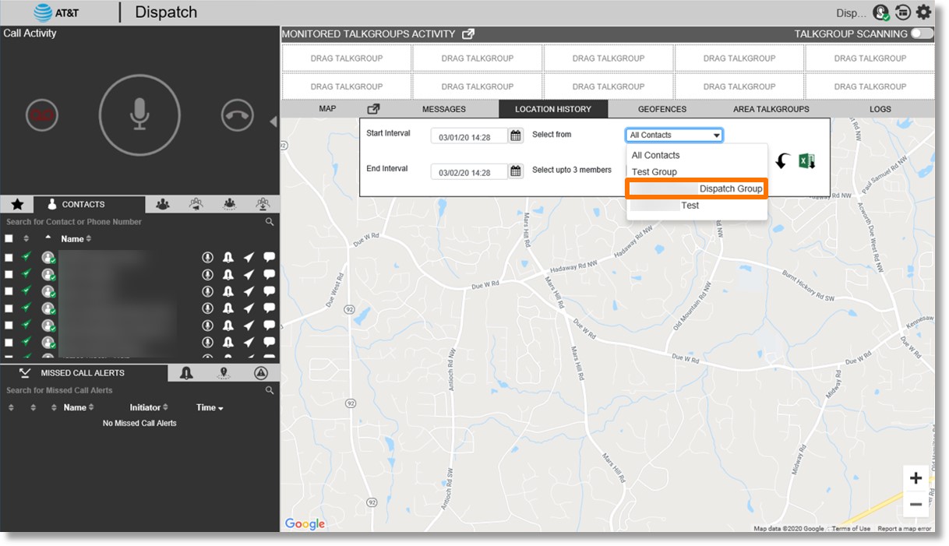Screen dimensions: 949x546
Task: Zoom out on the map
Action: (915, 504)
